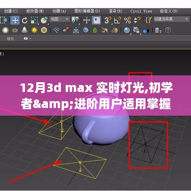Click the blue crystal cluster icon
191x191 pixels.
(85, 30)
